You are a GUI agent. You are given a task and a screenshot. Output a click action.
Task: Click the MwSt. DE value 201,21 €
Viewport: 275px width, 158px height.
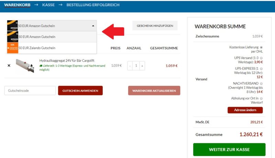256,122
